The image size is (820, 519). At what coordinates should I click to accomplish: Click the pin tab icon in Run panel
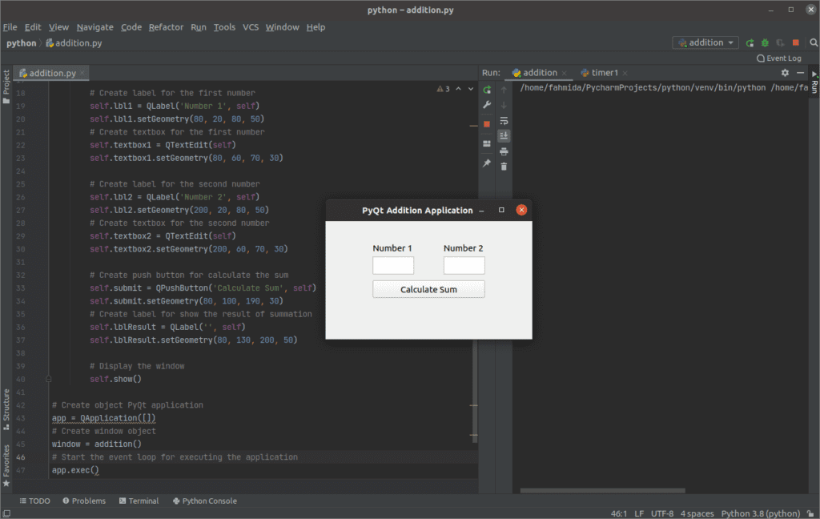tap(487, 163)
